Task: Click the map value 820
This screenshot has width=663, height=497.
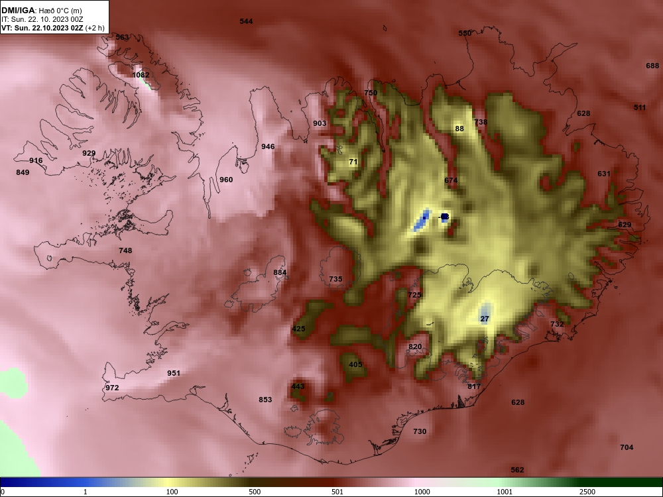Action: click(x=415, y=347)
